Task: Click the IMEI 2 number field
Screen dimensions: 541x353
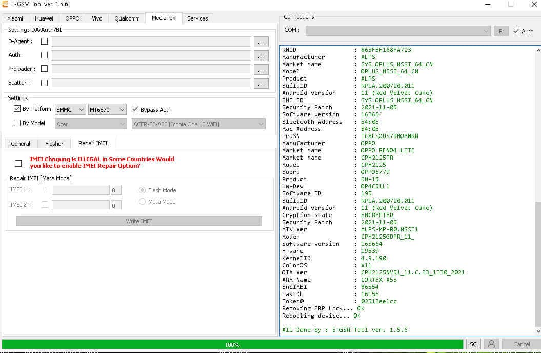Action: coord(81,205)
